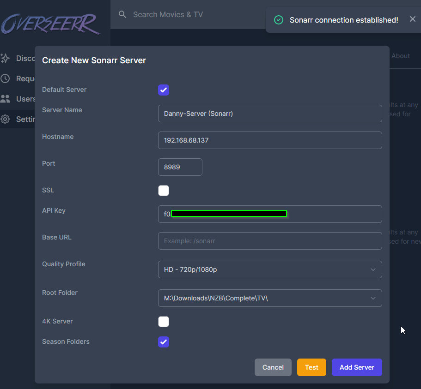
Task: Click the Overseerr logo
Action: [x=50, y=24]
